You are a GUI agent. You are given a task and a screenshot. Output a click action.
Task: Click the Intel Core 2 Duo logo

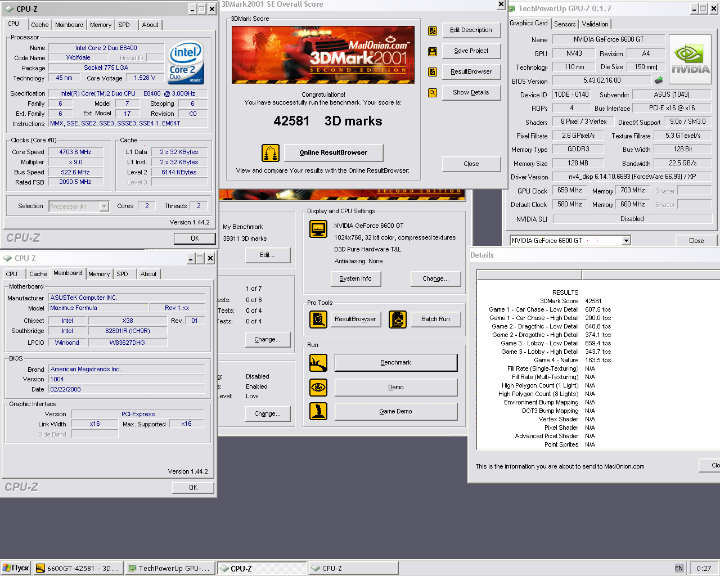[x=186, y=62]
